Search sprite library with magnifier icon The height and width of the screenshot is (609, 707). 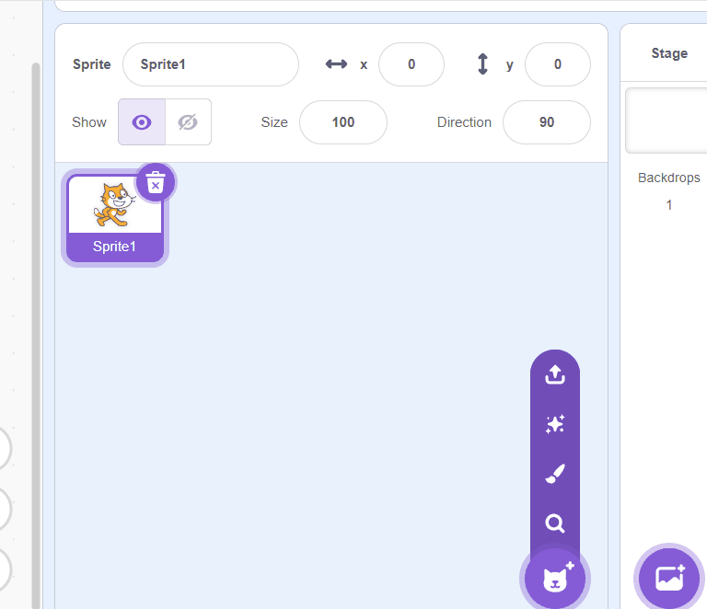(x=555, y=523)
